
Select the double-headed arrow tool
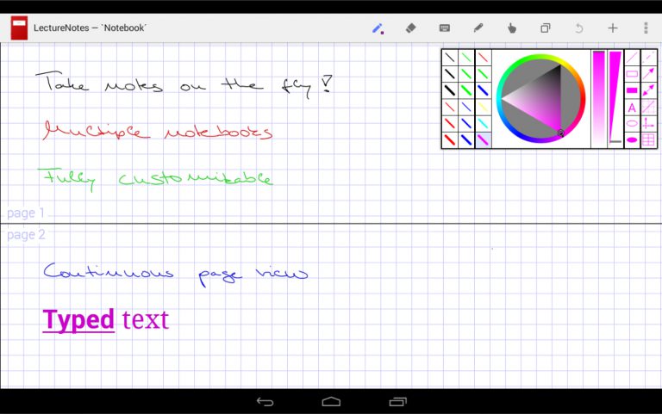click(x=648, y=90)
